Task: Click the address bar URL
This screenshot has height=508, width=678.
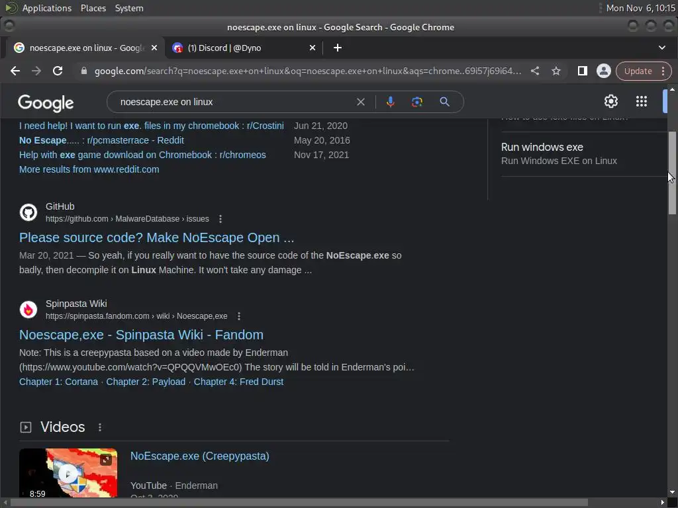Action: (x=308, y=71)
